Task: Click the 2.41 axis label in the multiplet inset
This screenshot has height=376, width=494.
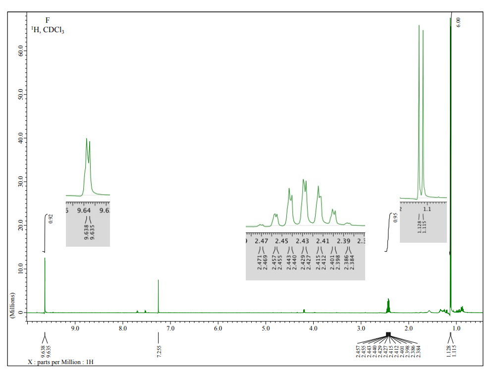Action: 323,241
